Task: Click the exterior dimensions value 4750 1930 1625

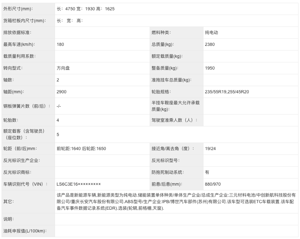Action: tap(86, 9)
